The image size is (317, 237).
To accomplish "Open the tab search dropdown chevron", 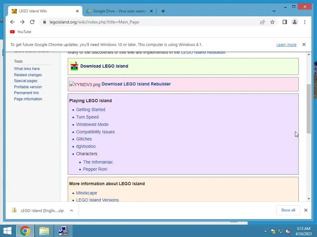I will coord(274,11).
